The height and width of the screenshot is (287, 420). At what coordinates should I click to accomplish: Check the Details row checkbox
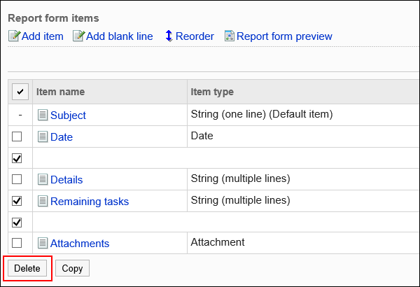pos(17,179)
